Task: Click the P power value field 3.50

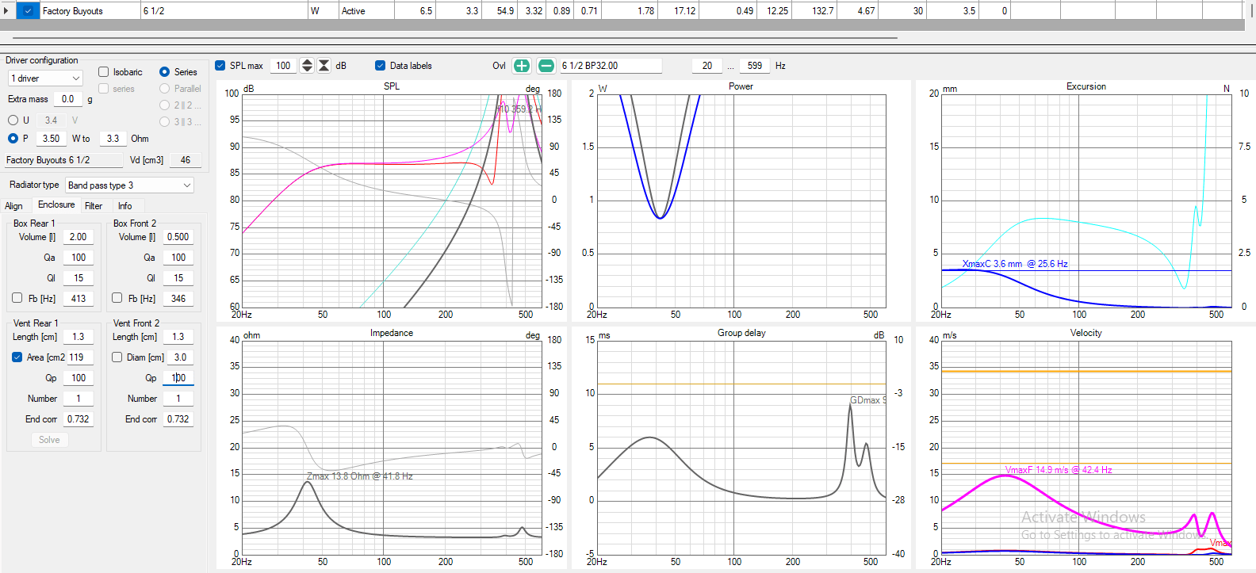Action: [52, 139]
